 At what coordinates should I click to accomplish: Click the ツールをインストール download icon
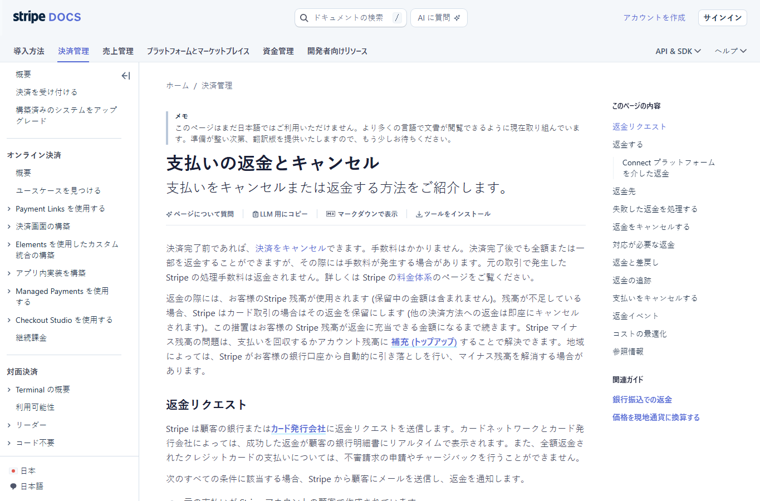pyautogui.click(x=419, y=214)
